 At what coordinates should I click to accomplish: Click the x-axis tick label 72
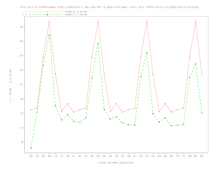tap(177, 156)
